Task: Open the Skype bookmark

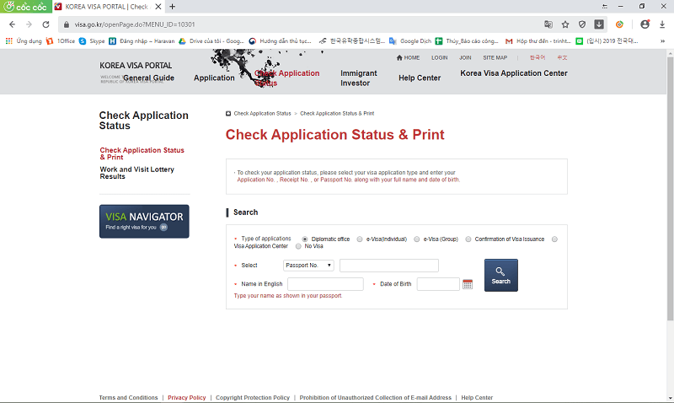Action: click(x=92, y=40)
